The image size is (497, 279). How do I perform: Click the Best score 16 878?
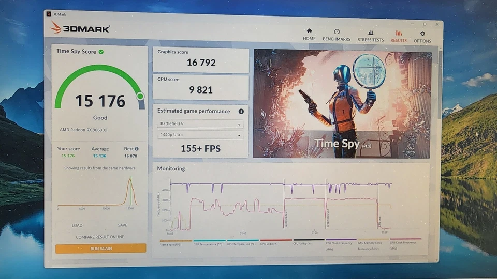coord(130,156)
